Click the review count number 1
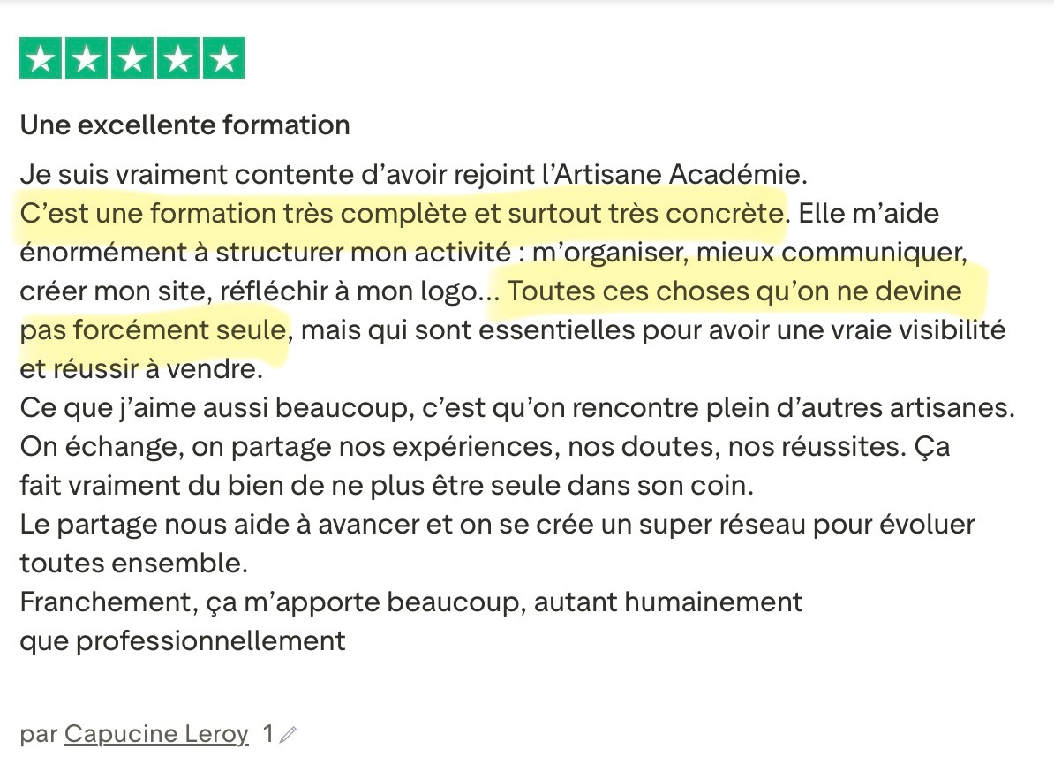This screenshot has height=772, width=1054. (x=267, y=733)
